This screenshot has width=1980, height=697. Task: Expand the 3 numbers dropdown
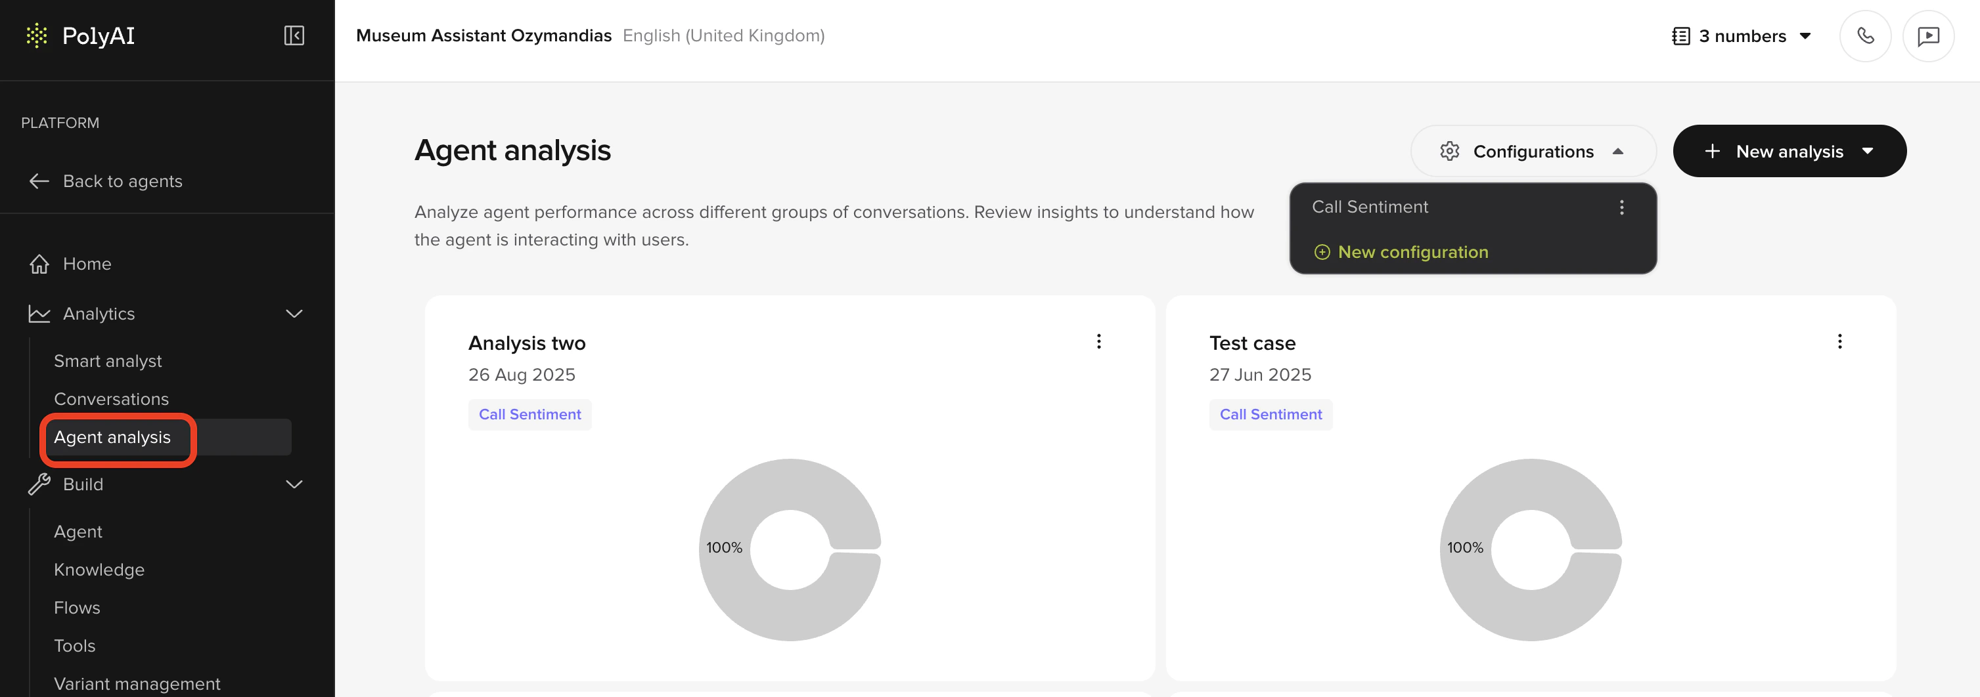click(x=1805, y=35)
